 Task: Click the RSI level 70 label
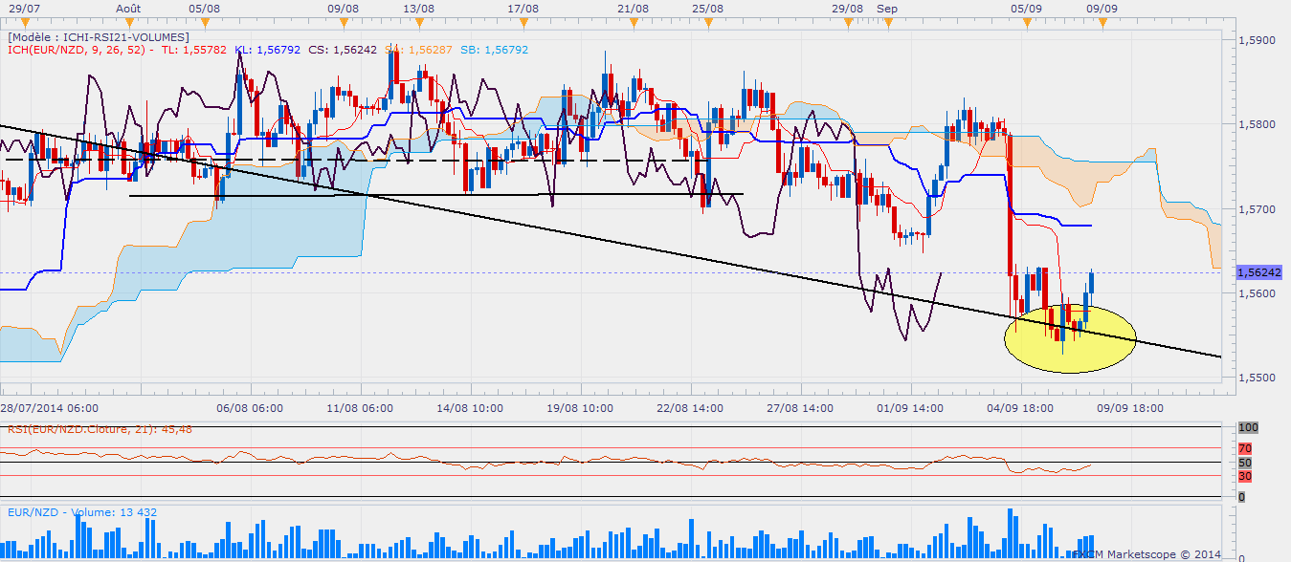pyautogui.click(x=1244, y=447)
